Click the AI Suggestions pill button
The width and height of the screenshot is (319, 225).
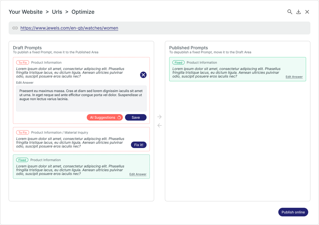(x=105, y=117)
